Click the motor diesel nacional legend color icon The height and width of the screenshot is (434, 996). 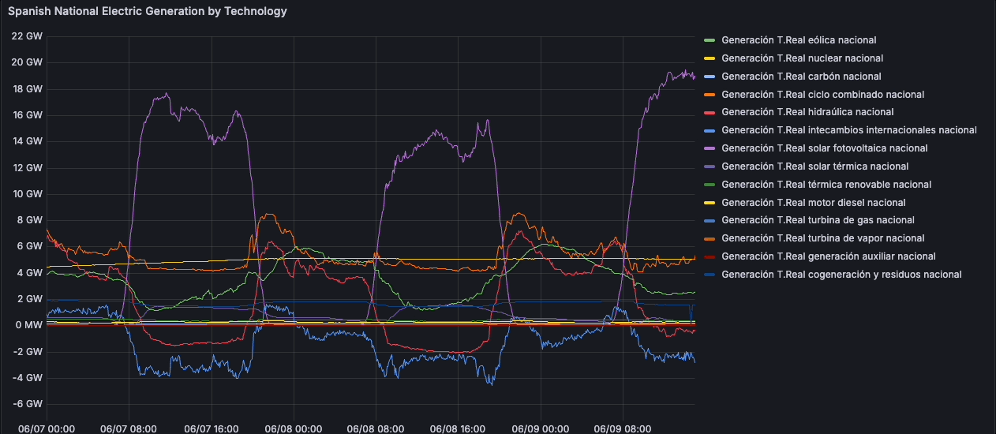click(x=710, y=203)
